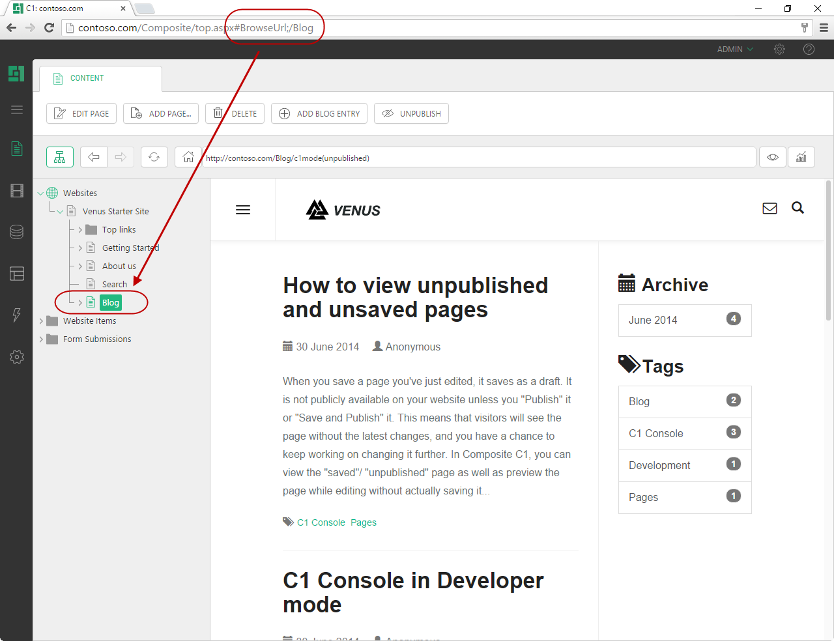Open the Layout perspective in the sidebar
This screenshot has width=834, height=641.
click(17, 274)
